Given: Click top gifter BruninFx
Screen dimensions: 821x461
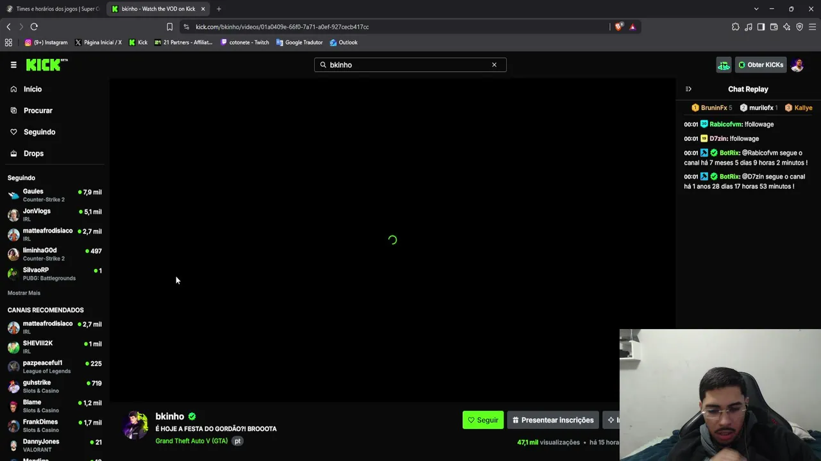Looking at the screenshot, I should (x=711, y=108).
